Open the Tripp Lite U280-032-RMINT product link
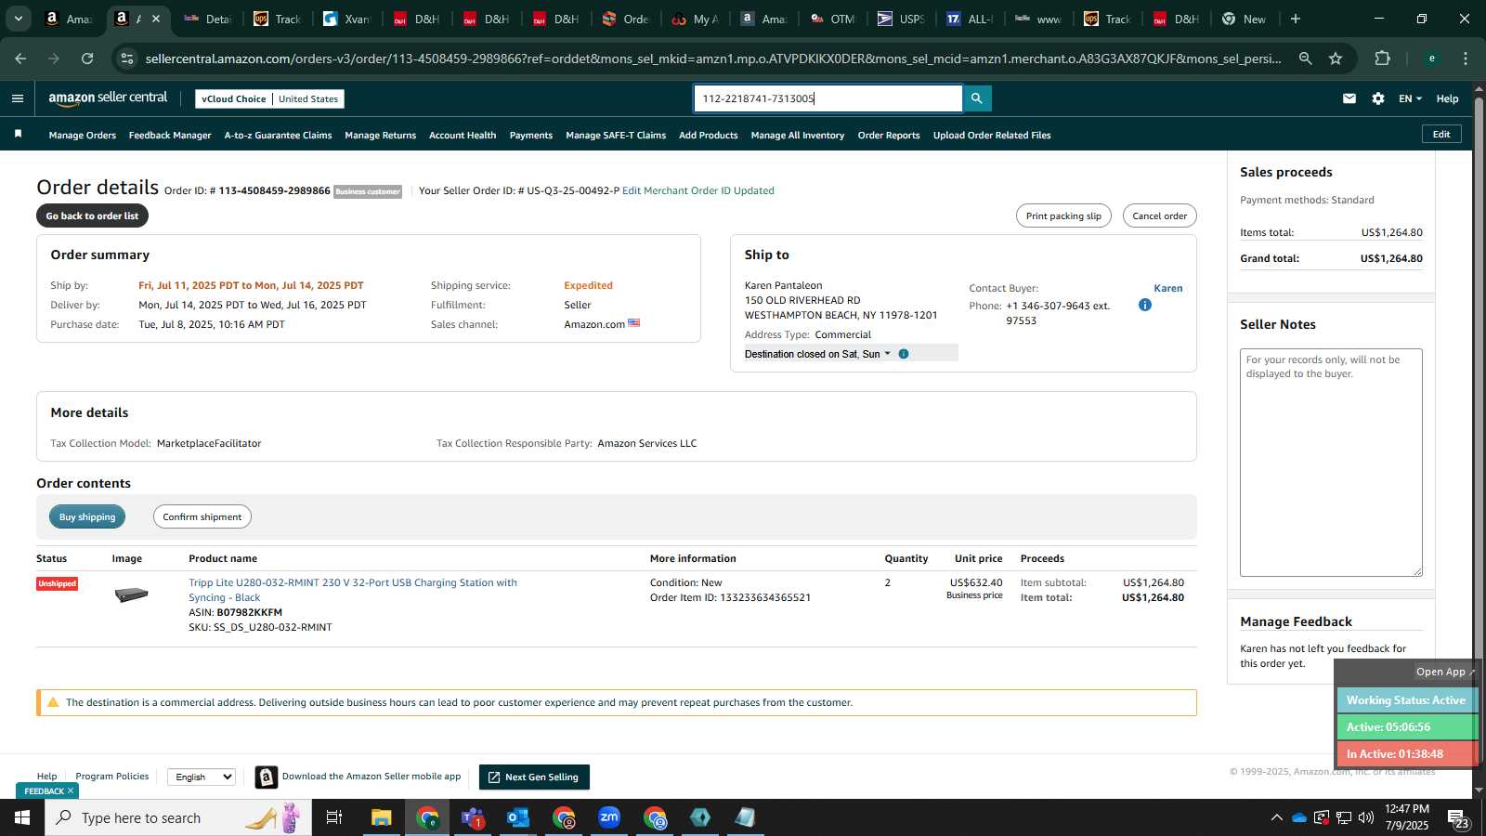The image size is (1486, 836). (353, 590)
